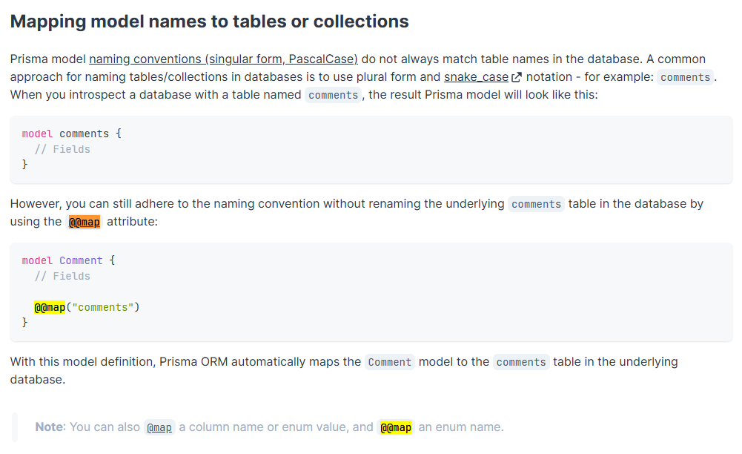The width and height of the screenshot is (742, 454).
Task: Click the closing brace of the first code block
Action: (x=24, y=165)
